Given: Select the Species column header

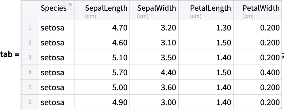Looking at the screenshot, I should pos(57,10).
